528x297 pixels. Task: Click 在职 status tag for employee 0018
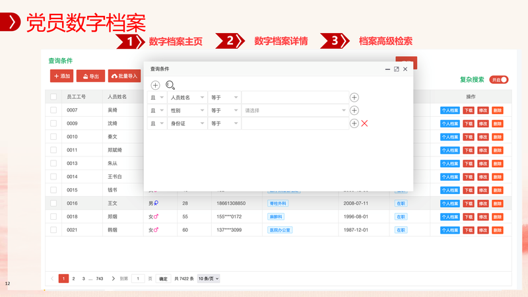[401, 216]
